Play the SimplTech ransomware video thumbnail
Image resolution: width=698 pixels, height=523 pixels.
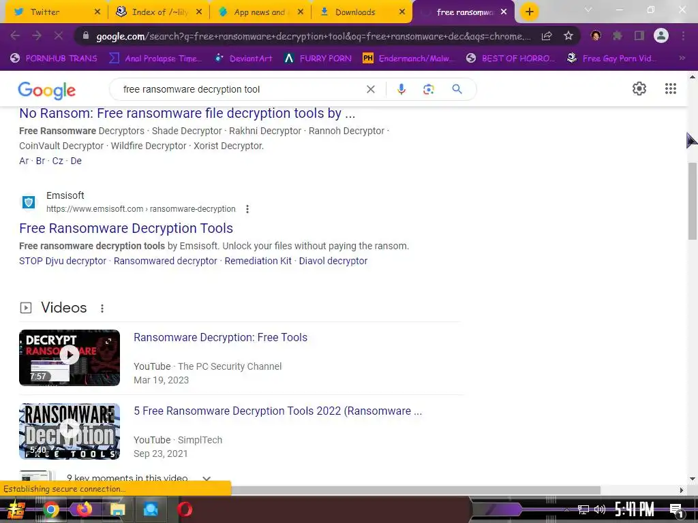[x=70, y=431]
